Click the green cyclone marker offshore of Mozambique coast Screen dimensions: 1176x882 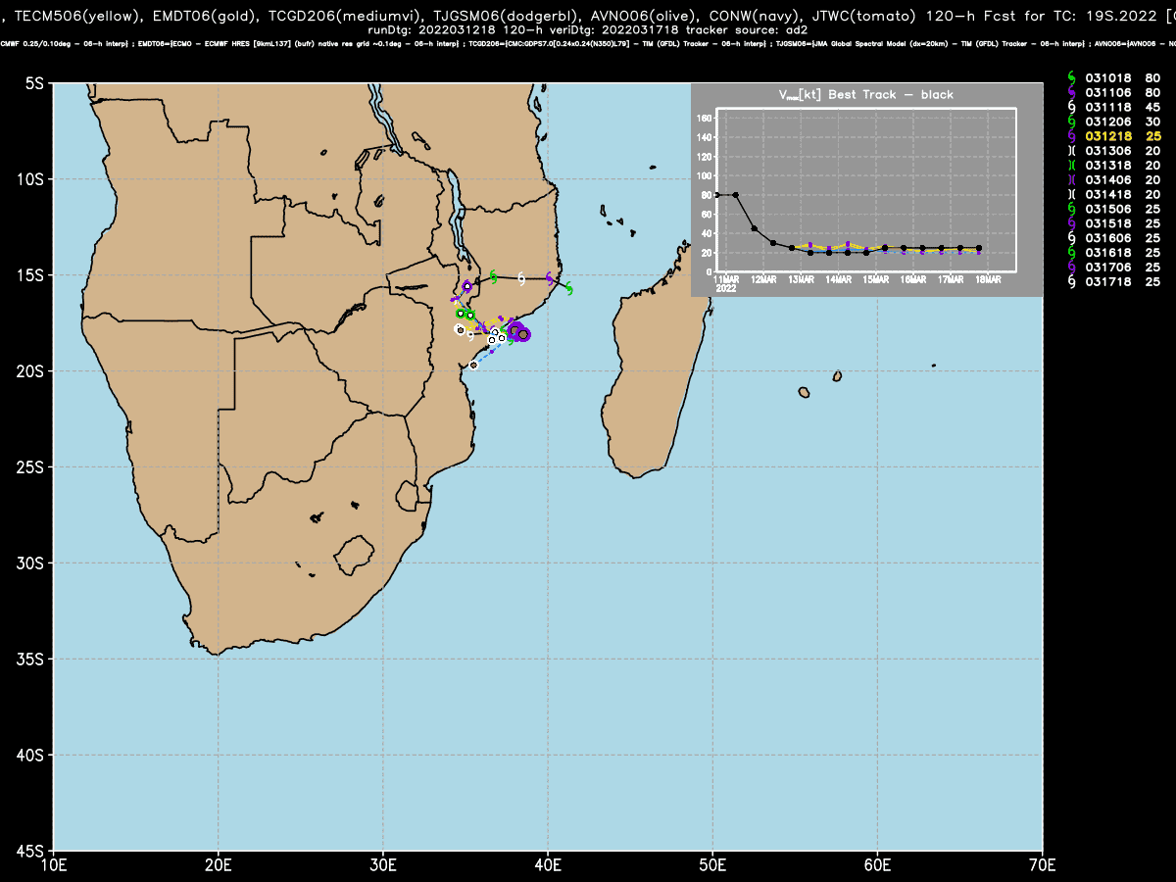click(568, 288)
